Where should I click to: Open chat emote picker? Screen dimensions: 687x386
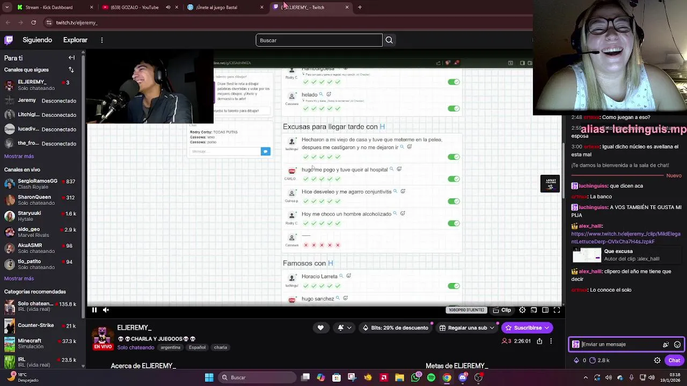(677, 344)
